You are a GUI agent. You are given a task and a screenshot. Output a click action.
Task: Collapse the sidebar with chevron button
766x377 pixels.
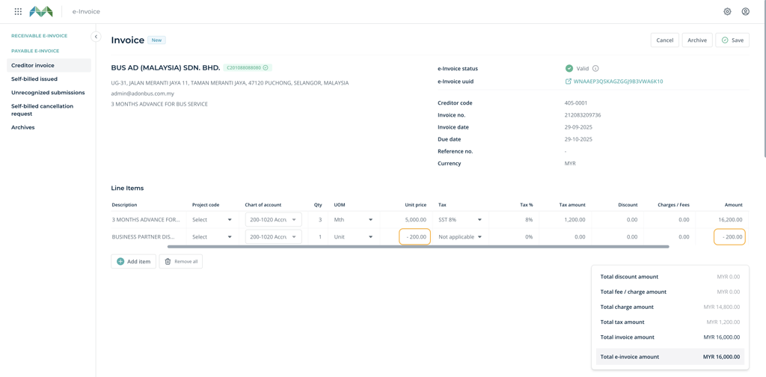(x=96, y=36)
